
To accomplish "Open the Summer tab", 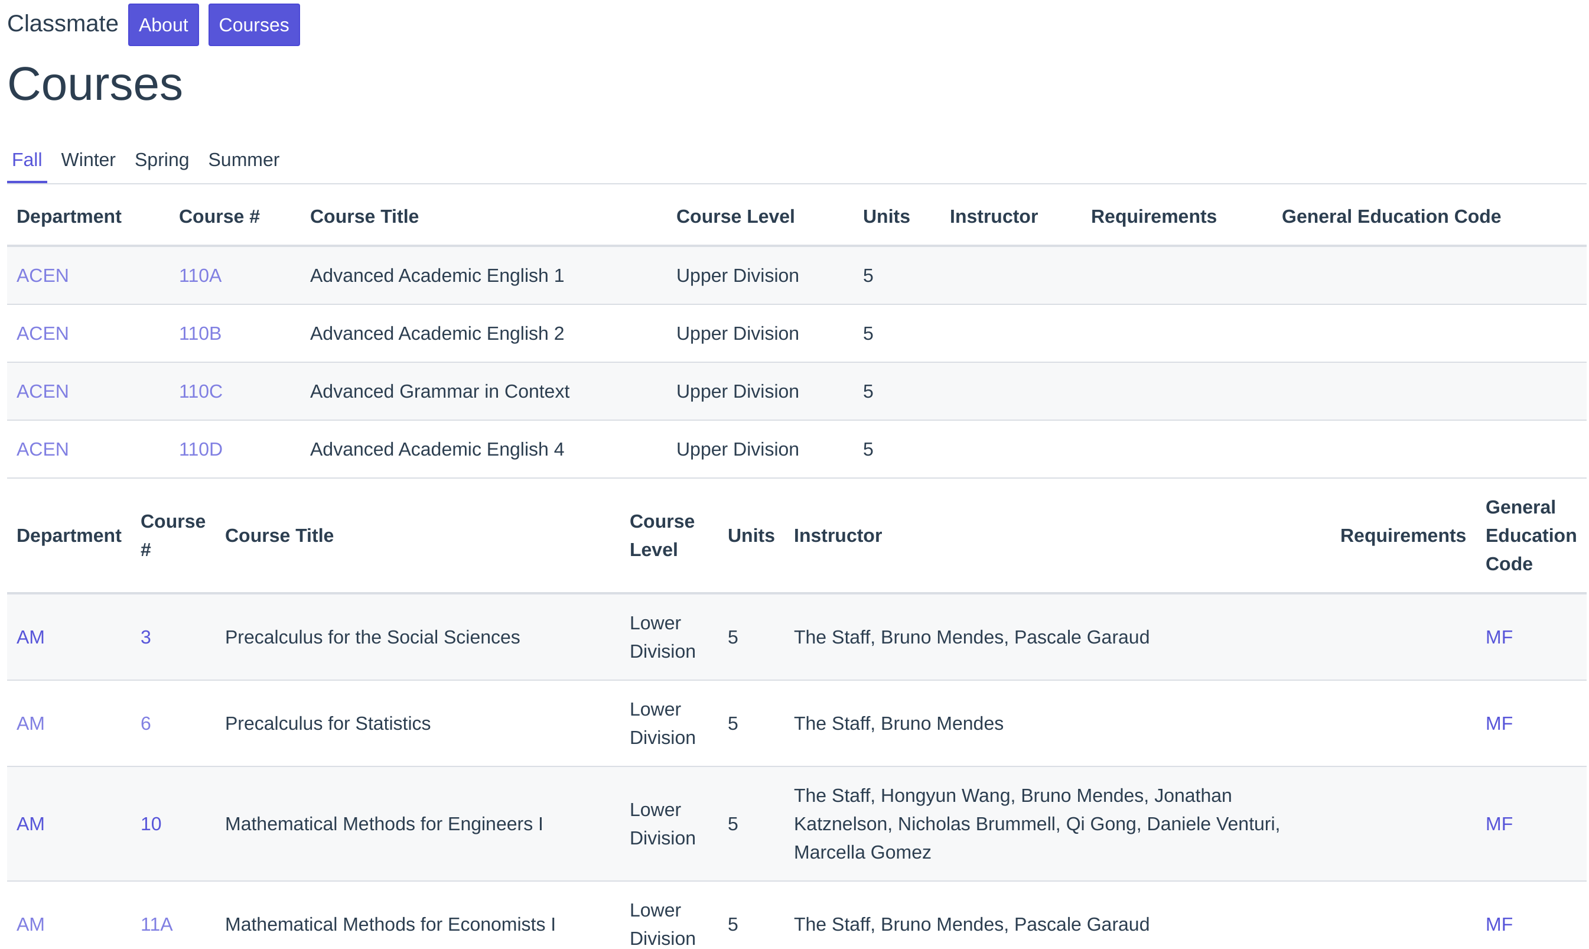I will point(243,159).
